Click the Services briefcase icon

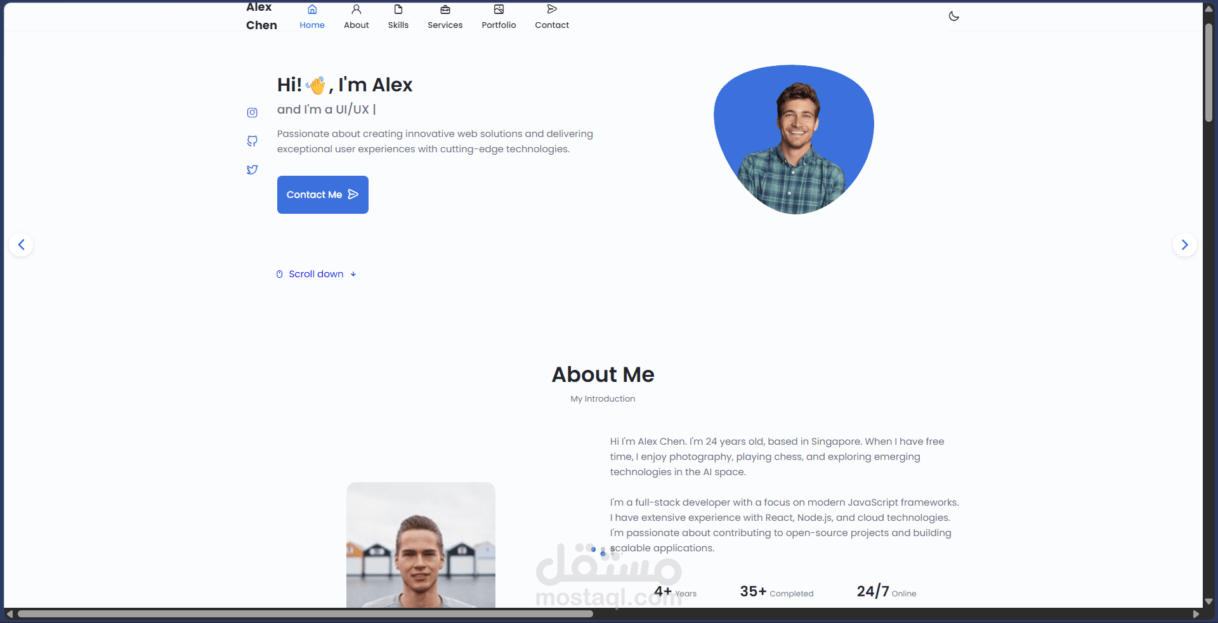(445, 10)
